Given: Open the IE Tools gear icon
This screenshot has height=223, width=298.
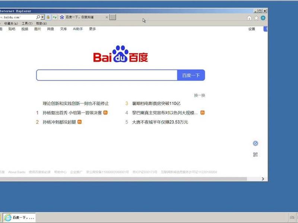Looking at the screenshot, I should click(263, 18).
